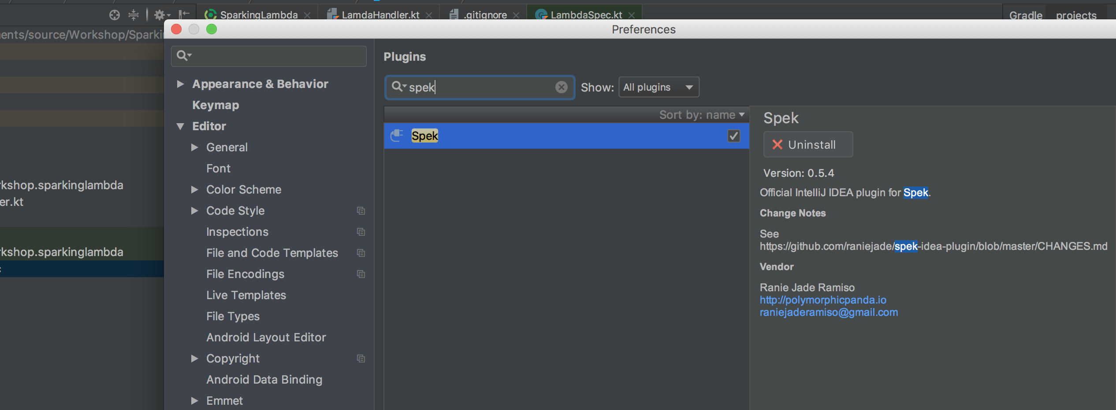Toggle the Spek plugin enabled checkbox

(x=733, y=136)
